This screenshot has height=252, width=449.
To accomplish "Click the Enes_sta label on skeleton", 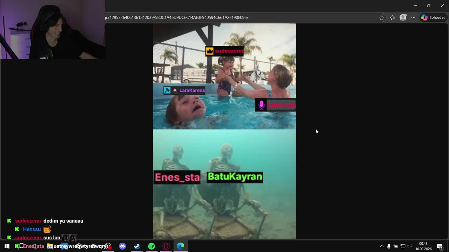I will point(177,177).
